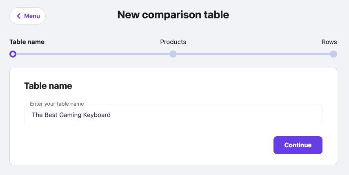The image size is (349, 175).
Task: Click progress line between Products and Rows
Action: click(x=253, y=54)
